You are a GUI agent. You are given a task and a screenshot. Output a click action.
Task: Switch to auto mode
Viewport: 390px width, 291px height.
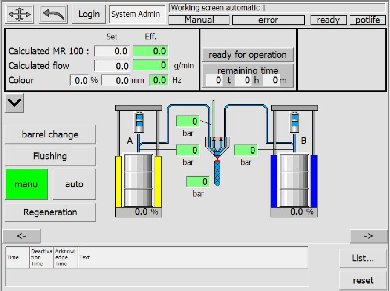click(74, 184)
